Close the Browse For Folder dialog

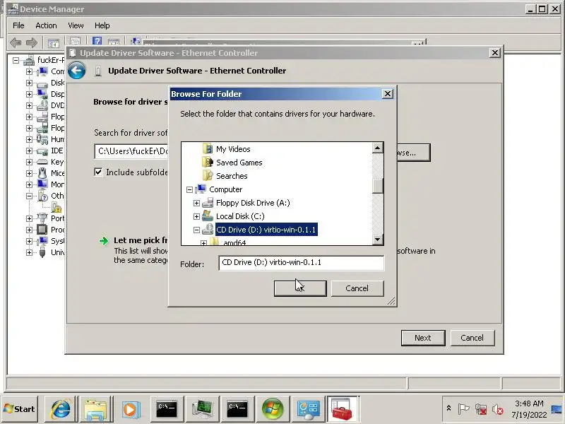click(x=387, y=94)
